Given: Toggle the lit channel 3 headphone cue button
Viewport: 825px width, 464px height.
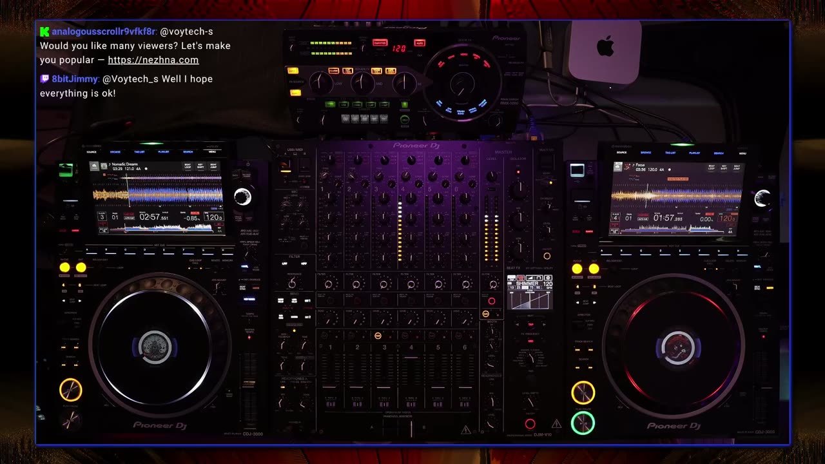Looking at the screenshot, I should [x=378, y=336].
